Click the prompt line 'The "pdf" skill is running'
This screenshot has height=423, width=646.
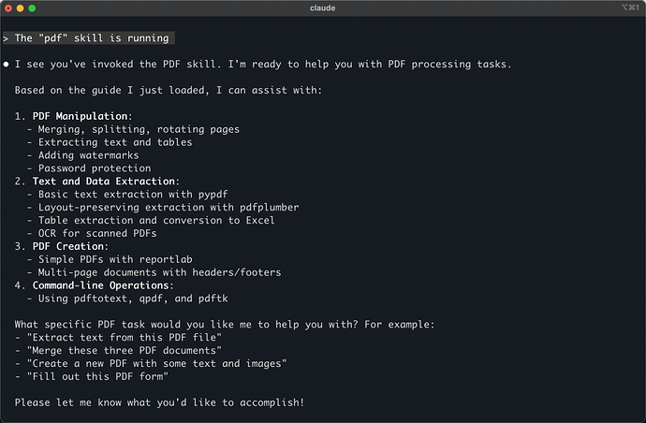[92, 38]
